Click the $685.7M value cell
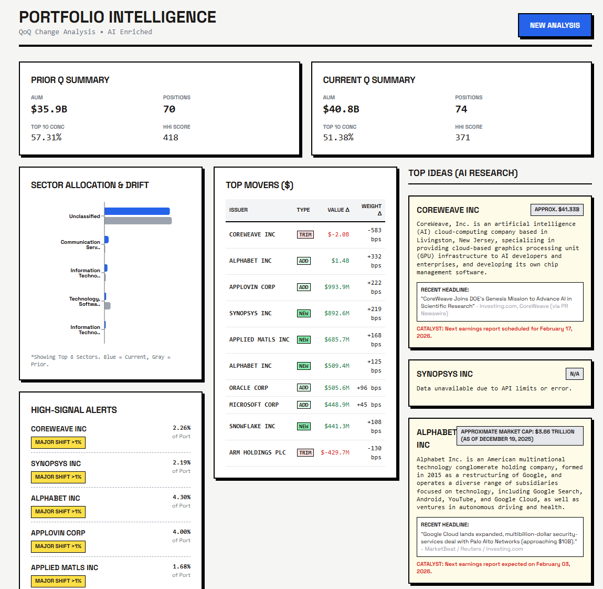This screenshot has width=603, height=589. point(337,339)
